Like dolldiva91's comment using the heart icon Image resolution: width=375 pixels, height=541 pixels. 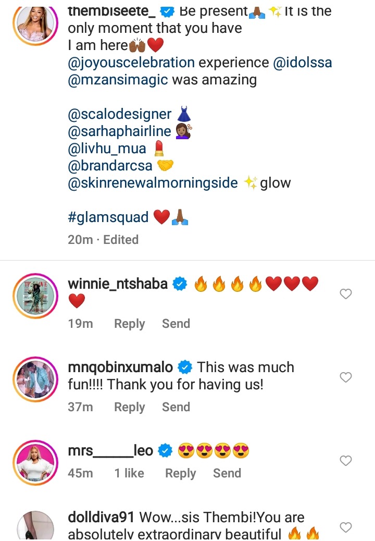point(345,527)
